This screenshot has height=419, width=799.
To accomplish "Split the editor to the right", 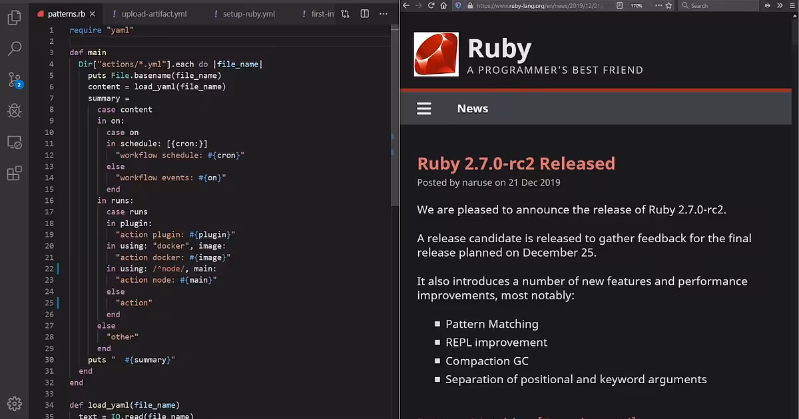I will tap(365, 13).
